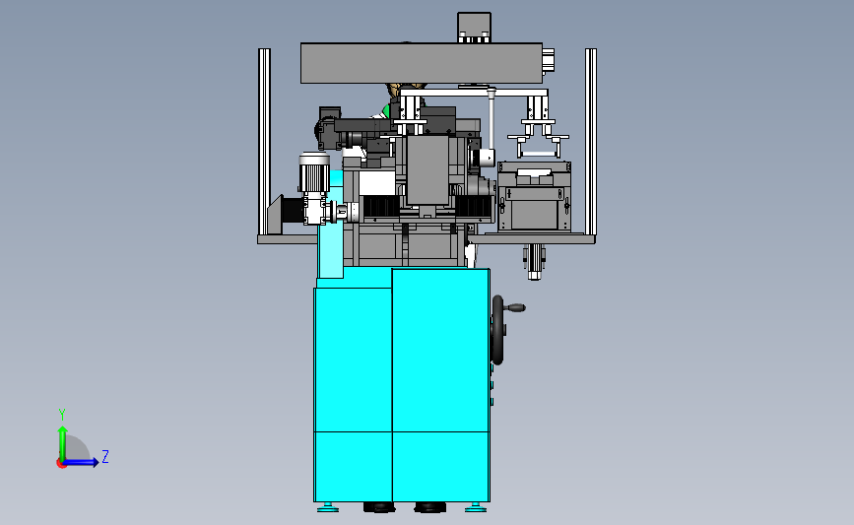Select the motor hanging below the right table
The height and width of the screenshot is (525, 854).
(x=534, y=262)
